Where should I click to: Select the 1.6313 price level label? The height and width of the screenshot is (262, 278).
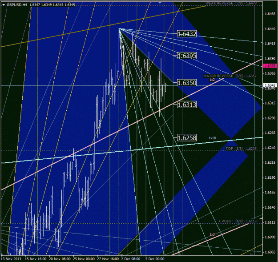click(x=187, y=105)
